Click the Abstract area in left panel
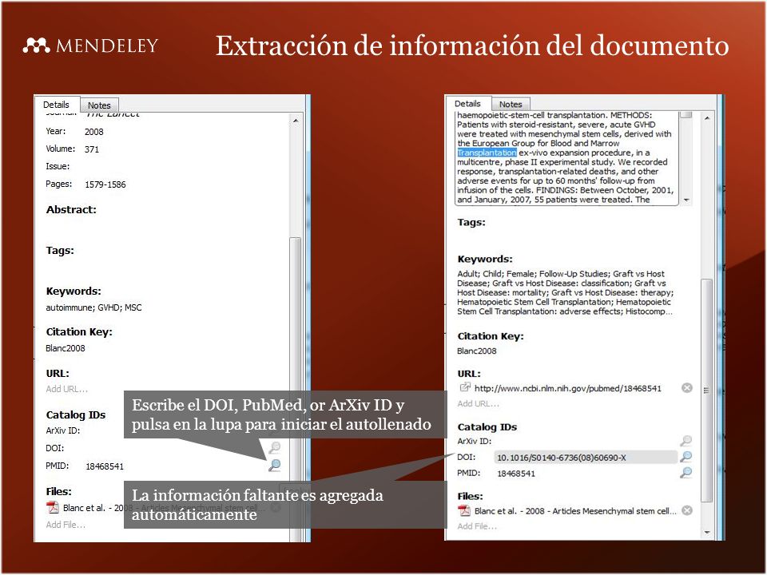 (164, 228)
